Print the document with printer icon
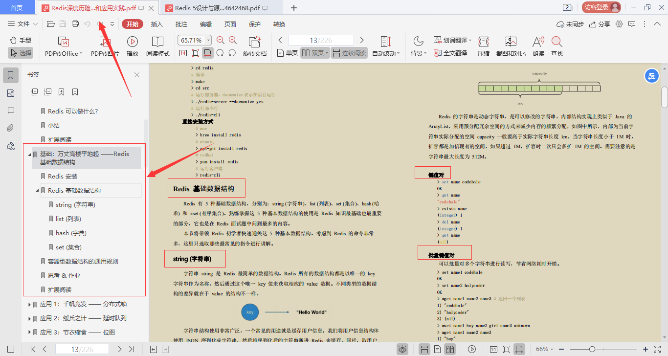The image size is (668, 356). (x=75, y=24)
